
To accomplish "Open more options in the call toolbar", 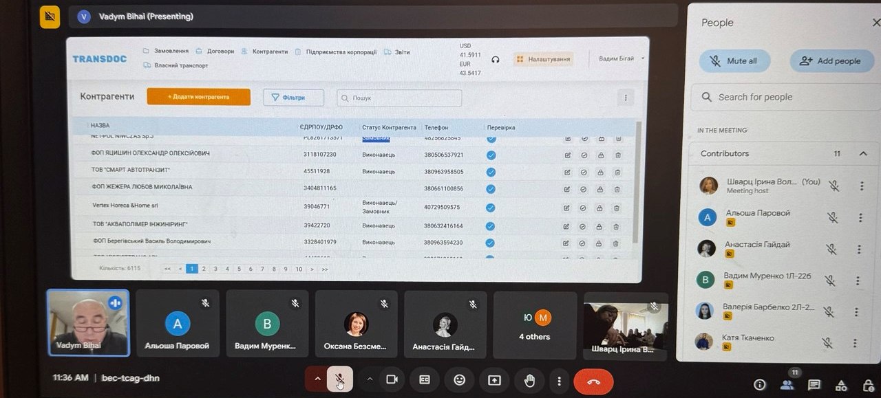I will point(559,380).
